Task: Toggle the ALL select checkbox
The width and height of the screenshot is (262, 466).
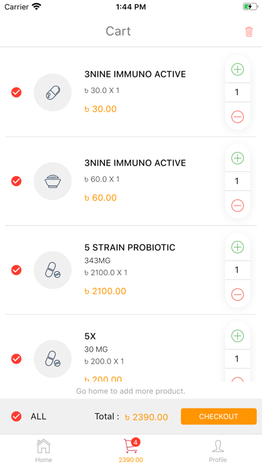Action: [16, 416]
